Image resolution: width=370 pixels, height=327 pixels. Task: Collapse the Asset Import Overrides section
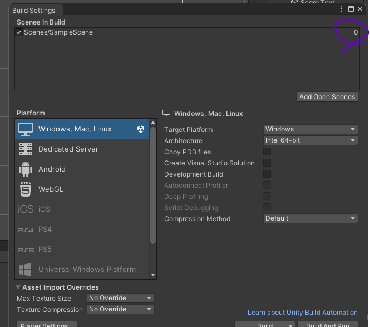coord(18,287)
